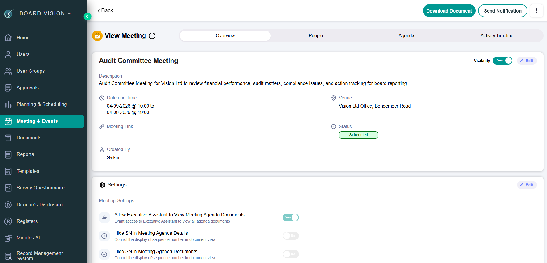This screenshot has height=263, width=547.
Task: Go back using the Back link
Action: (105, 10)
